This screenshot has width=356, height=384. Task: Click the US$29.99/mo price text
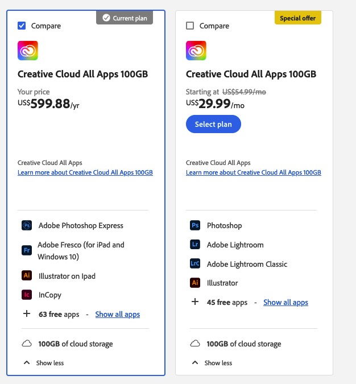(x=215, y=104)
